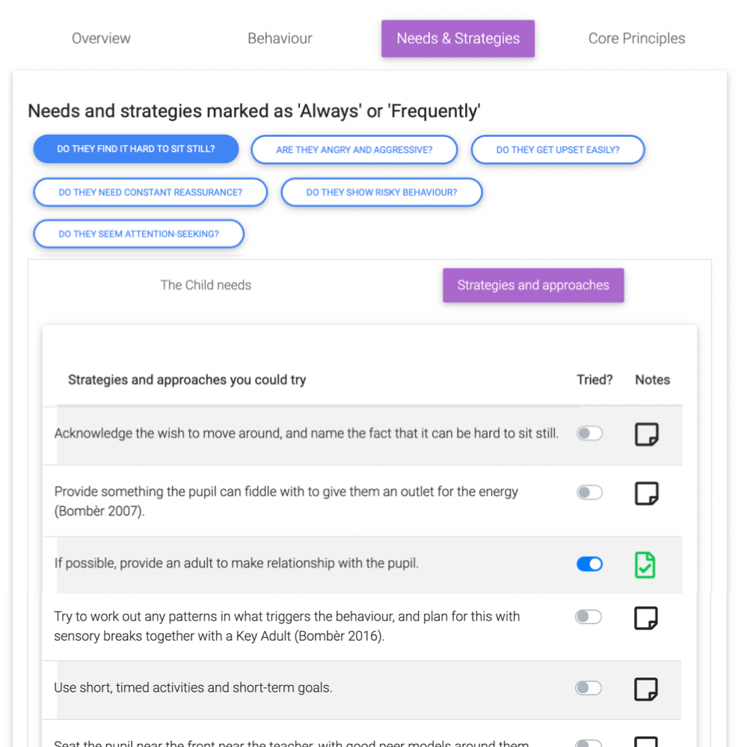The image size is (738, 747).
Task: Toggle Tried for the fiddle outlet strategy
Action: click(589, 492)
